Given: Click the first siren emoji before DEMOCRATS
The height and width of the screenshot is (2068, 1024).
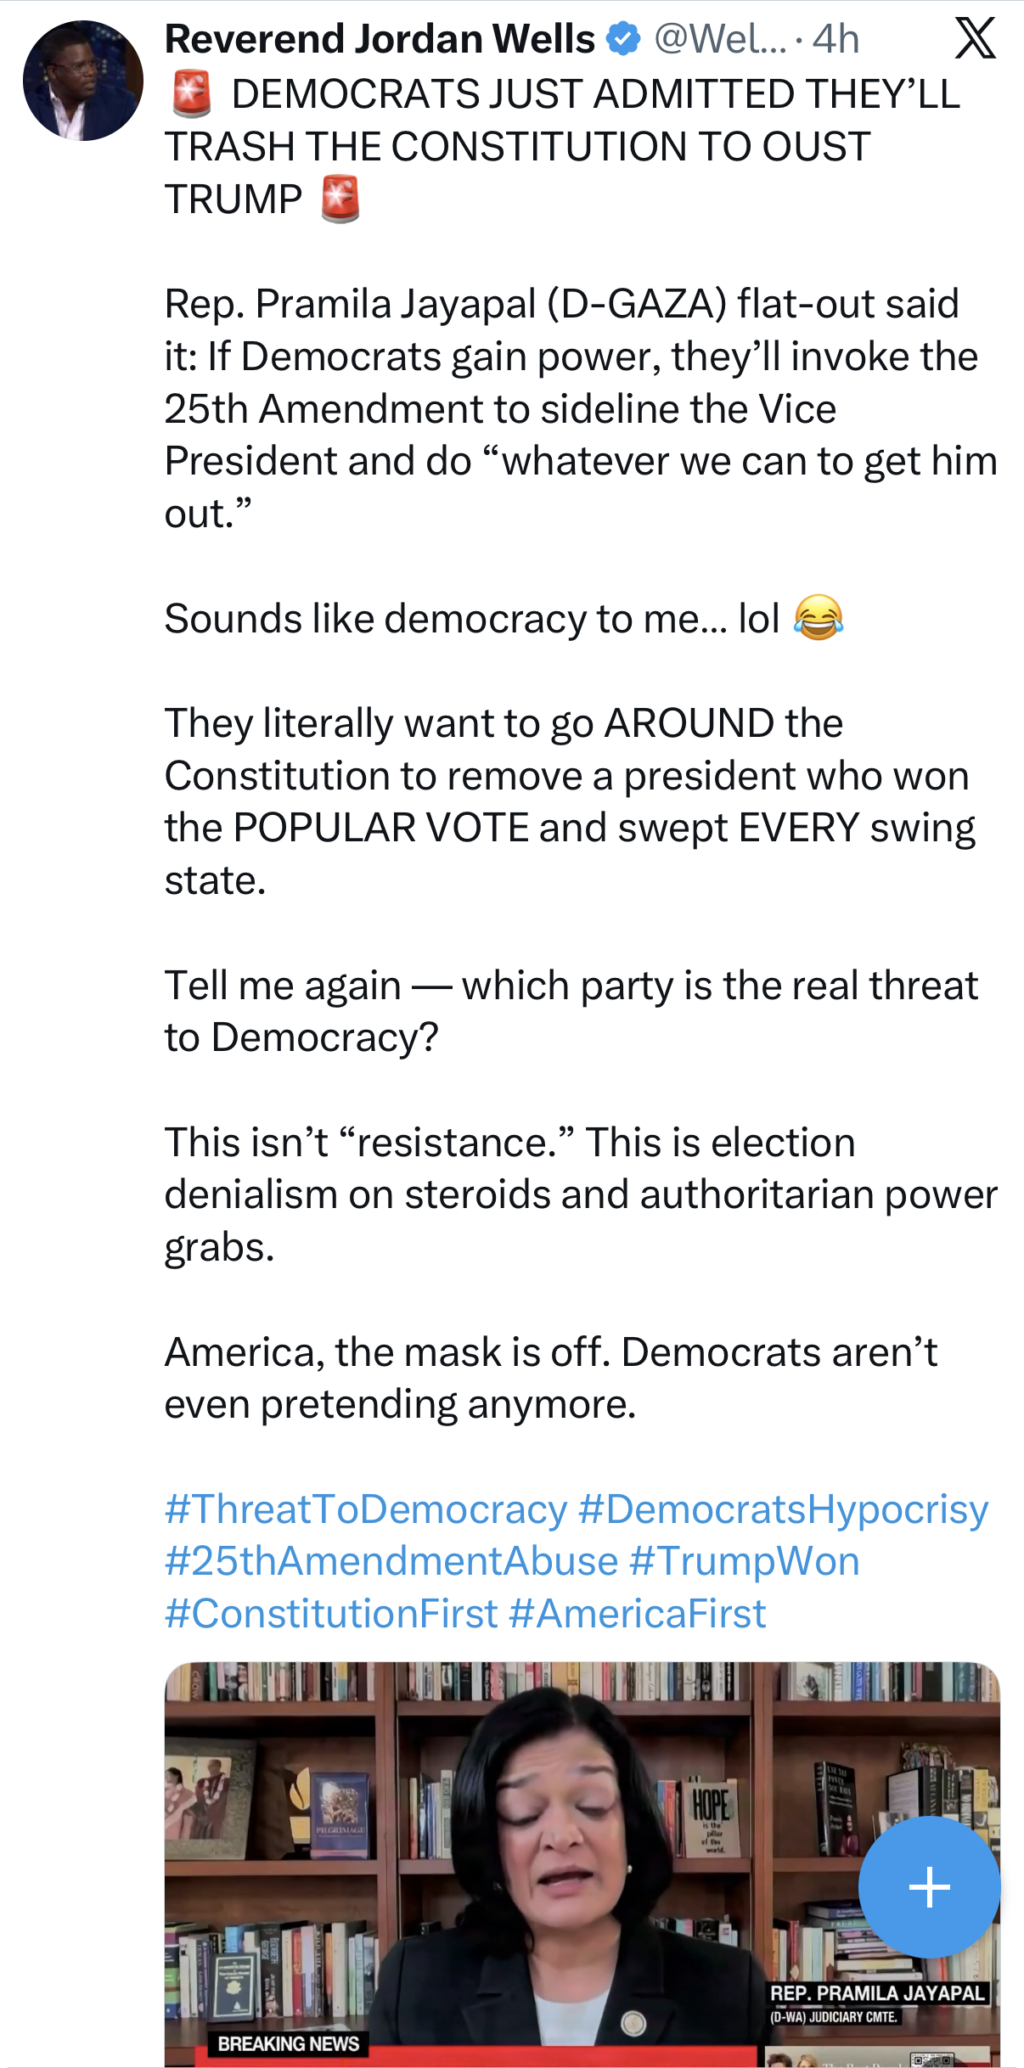Looking at the screenshot, I should (x=191, y=94).
